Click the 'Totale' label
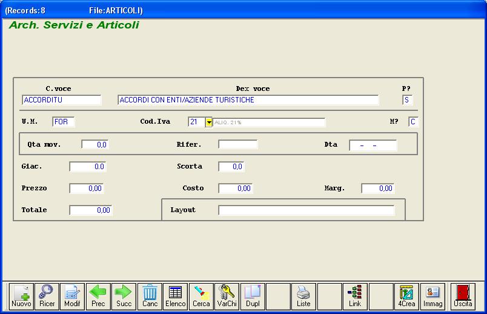The width and height of the screenshot is (487, 314). coord(34,210)
